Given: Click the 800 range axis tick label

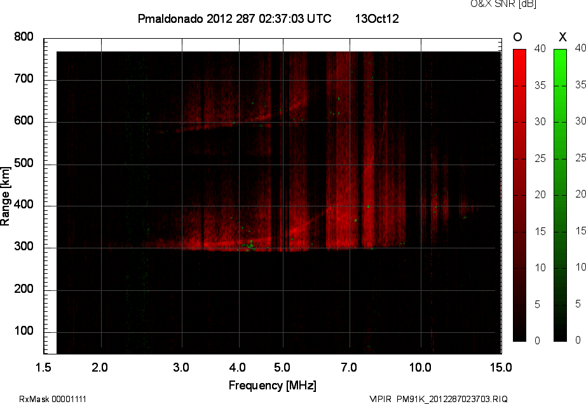Looking at the screenshot, I should 24,37.
